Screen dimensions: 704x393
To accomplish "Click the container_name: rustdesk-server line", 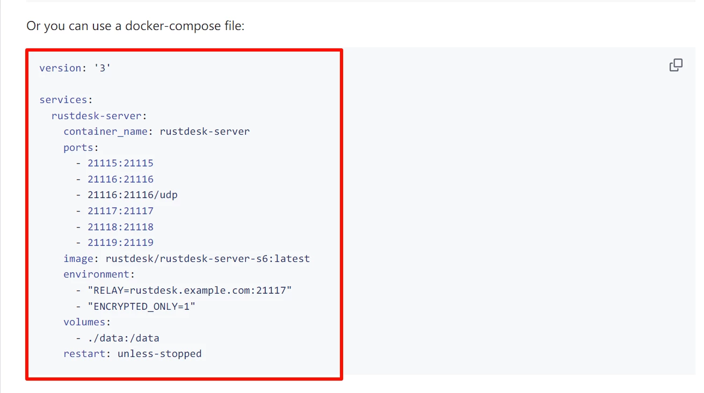I will pyautogui.click(x=156, y=132).
